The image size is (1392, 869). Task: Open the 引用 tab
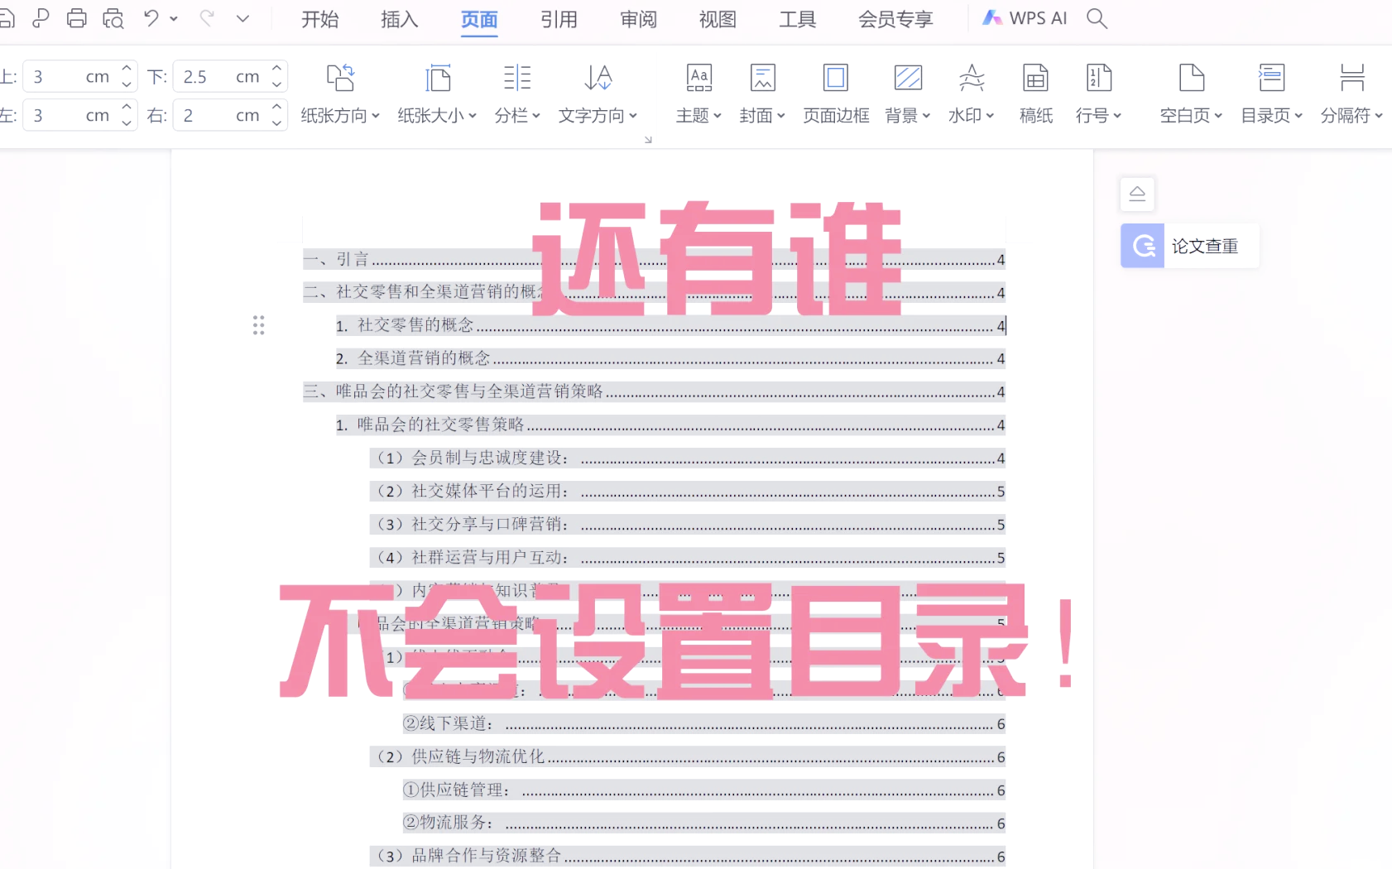pyautogui.click(x=559, y=19)
